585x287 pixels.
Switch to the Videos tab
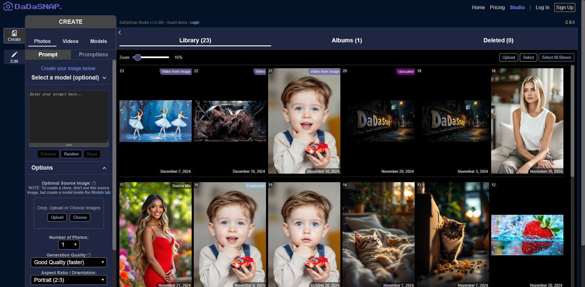pyautogui.click(x=70, y=41)
